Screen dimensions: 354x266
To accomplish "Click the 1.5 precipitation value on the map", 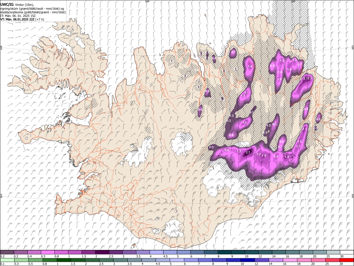I will (244, 123).
